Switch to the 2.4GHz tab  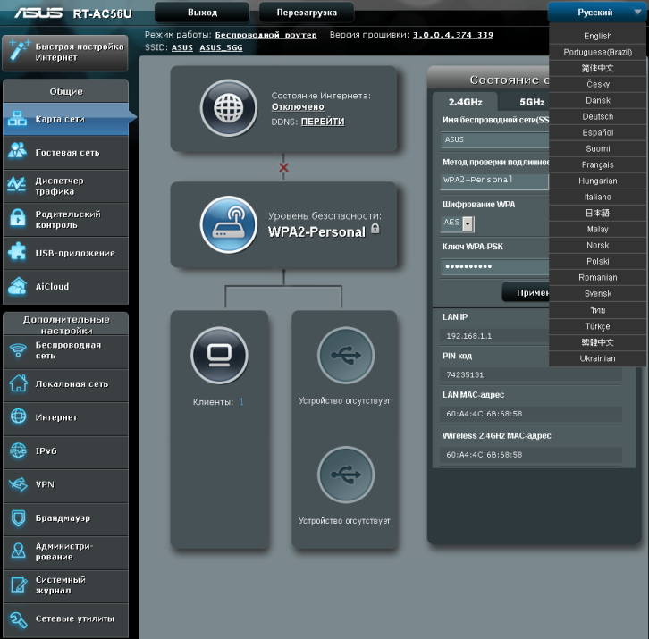pos(465,102)
